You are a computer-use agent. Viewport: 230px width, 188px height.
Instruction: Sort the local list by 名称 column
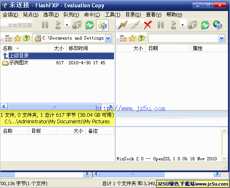(x=24, y=48)
